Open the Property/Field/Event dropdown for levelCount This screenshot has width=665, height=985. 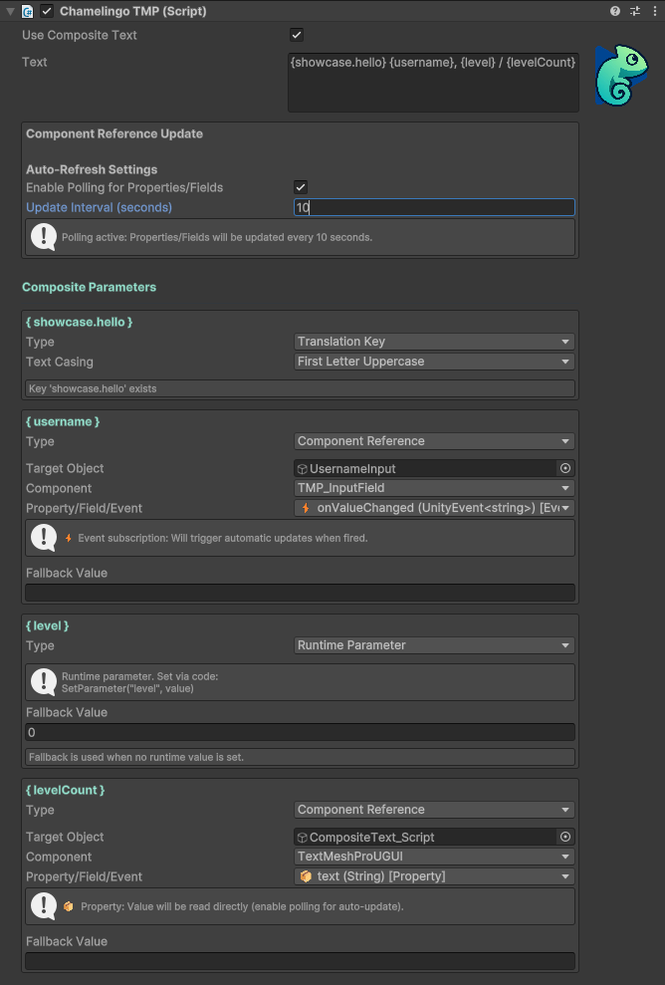tap(433, 876)
